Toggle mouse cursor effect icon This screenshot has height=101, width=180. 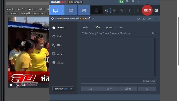122,10
